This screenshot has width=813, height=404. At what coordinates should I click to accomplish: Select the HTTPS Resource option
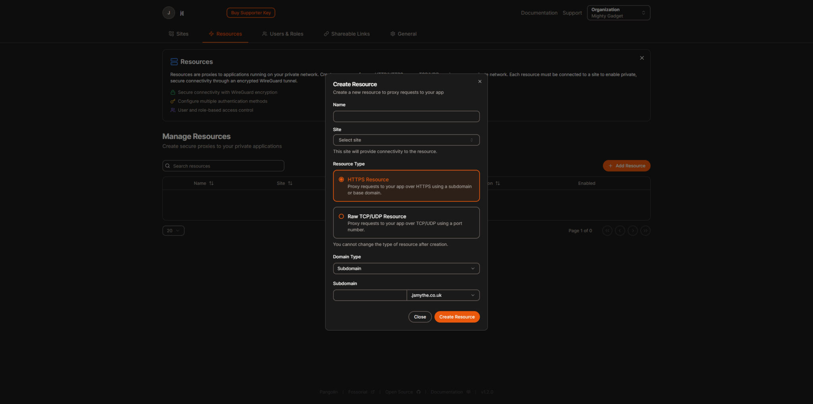341,179
